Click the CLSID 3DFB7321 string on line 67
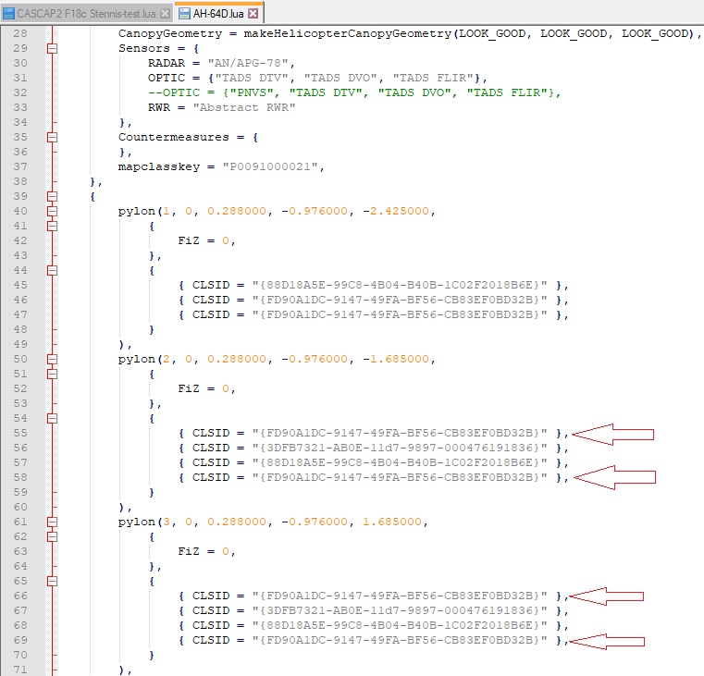Viewport: 704px width, 676px height. pos(400,610)
